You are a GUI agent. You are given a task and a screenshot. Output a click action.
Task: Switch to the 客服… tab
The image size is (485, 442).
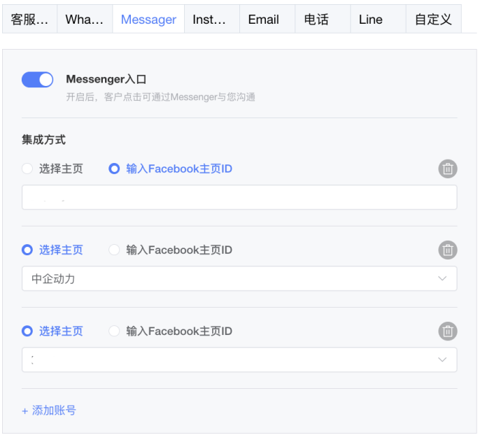click(29, 19)
